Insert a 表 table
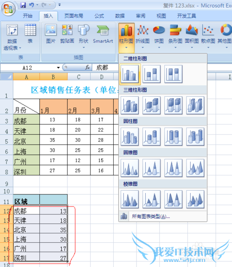The width and height of the screenshot is (232, 267). click(30, 34)
